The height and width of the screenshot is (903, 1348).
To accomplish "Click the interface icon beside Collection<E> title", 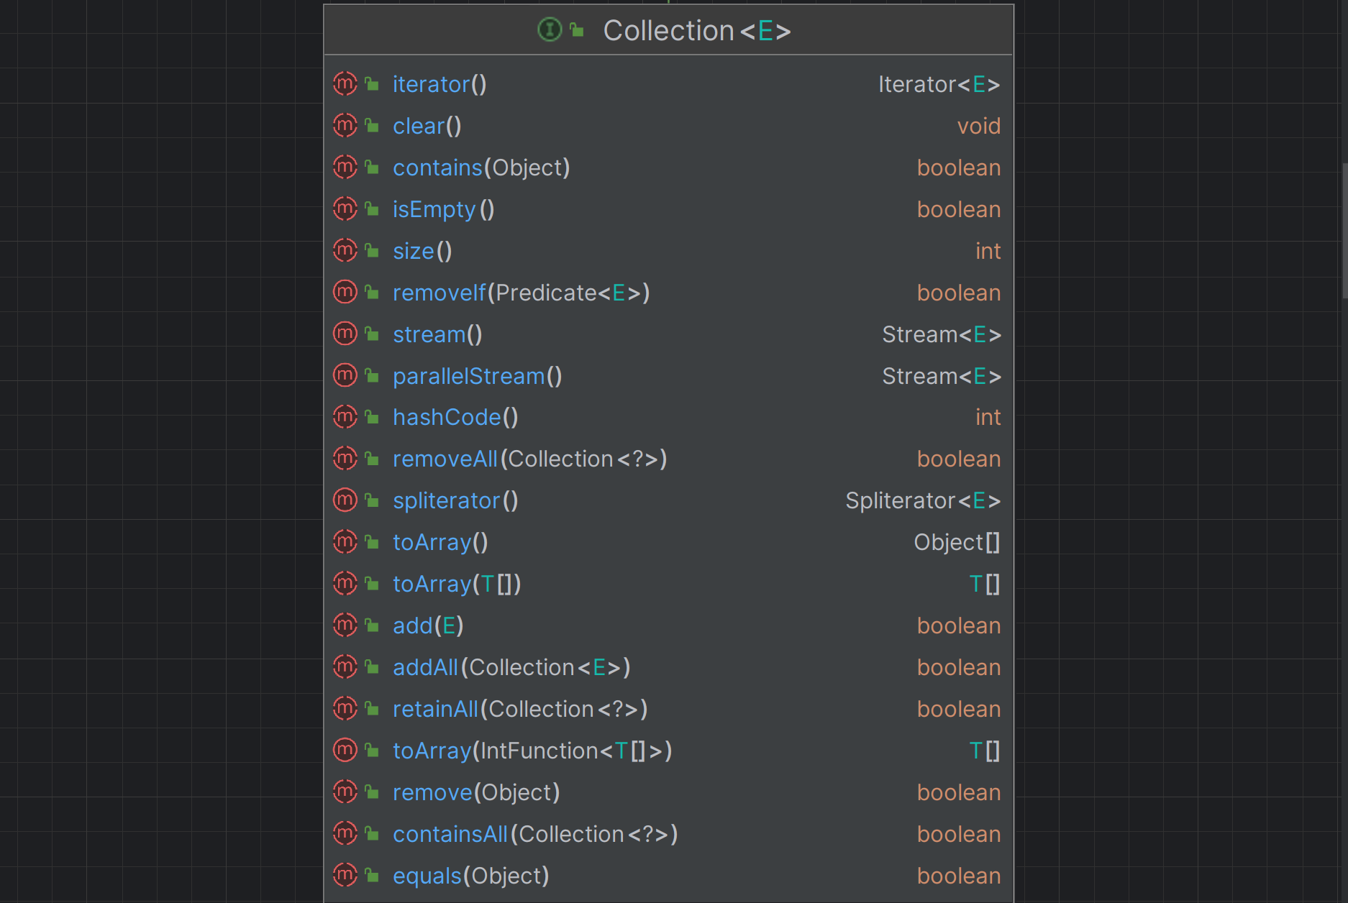I will tap(550, 30).
